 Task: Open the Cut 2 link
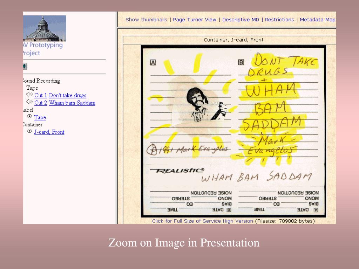click(x=41, y=103)
